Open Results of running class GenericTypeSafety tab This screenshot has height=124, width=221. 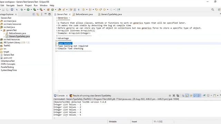90,95
